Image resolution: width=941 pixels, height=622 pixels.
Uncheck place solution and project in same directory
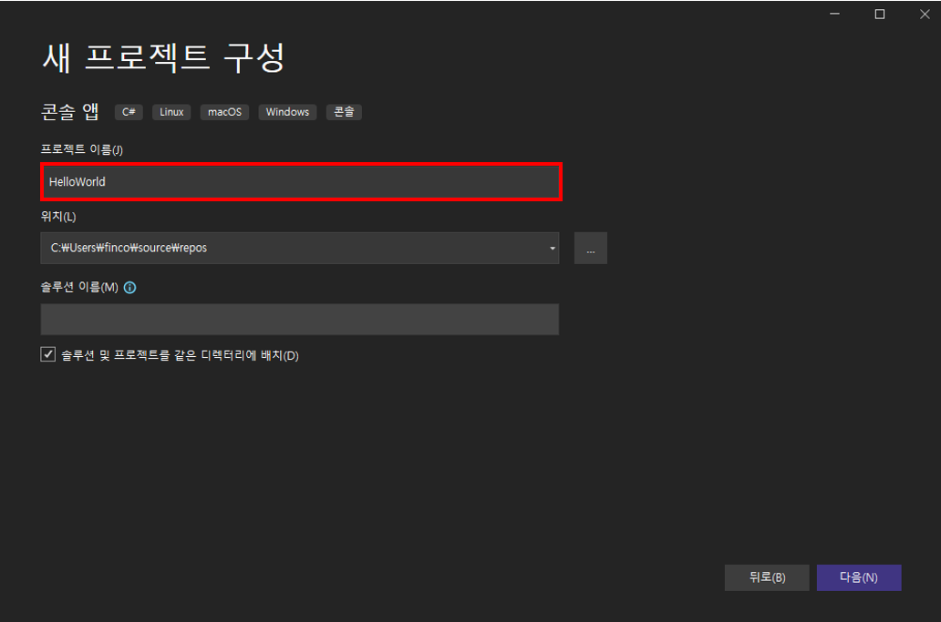point(48,354)
